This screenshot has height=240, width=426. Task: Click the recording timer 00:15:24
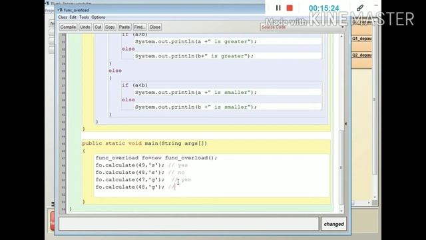click(x=324, y=8)
